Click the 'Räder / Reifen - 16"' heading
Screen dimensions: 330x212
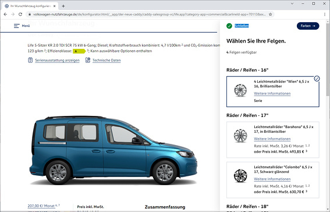point(247,70)
